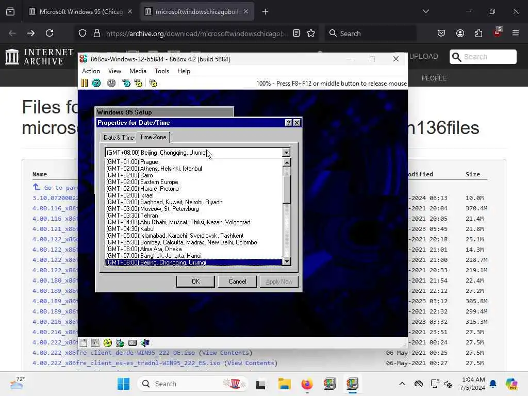
Task: Select (GMT+06:00) Alma Ata, Dhaka time zone
Action: point(194,249)
